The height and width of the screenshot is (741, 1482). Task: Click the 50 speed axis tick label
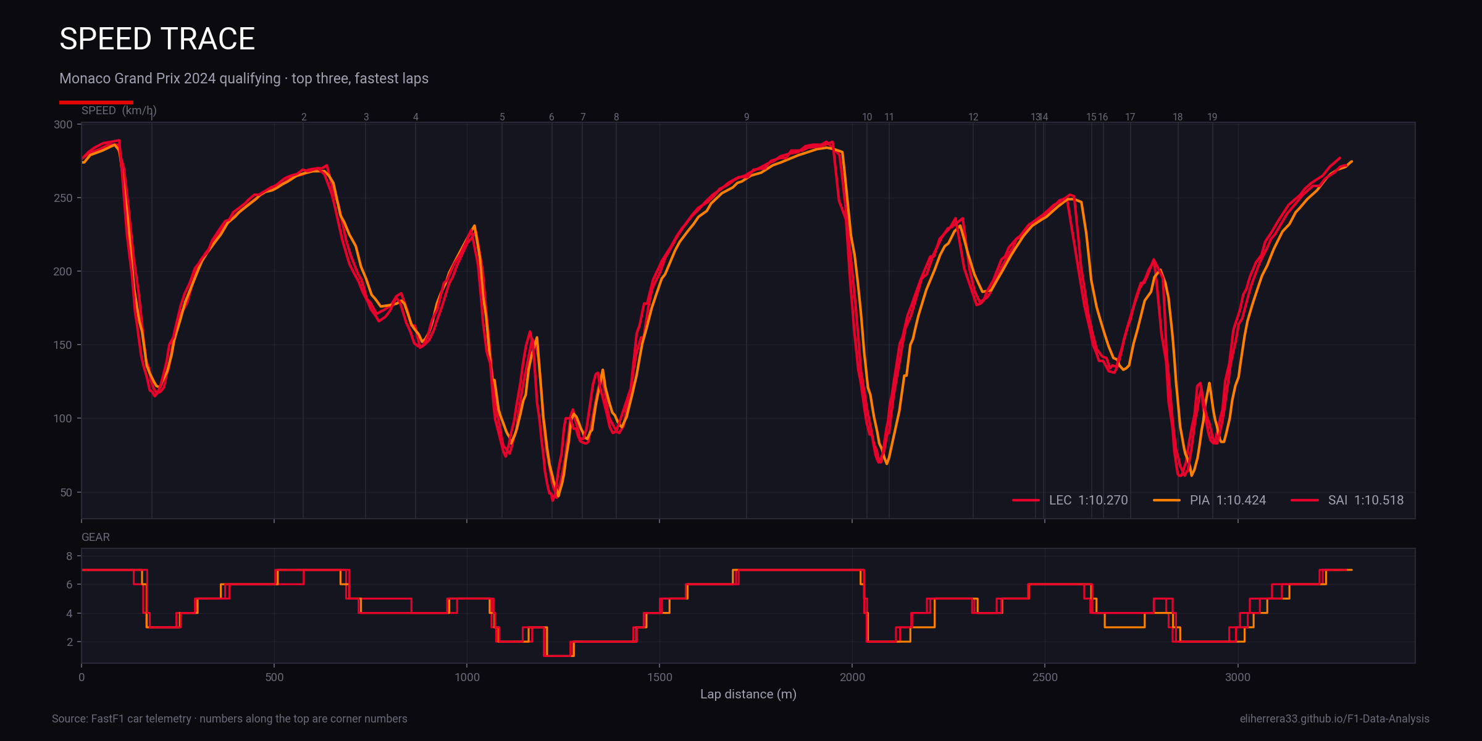pos(66,493)
